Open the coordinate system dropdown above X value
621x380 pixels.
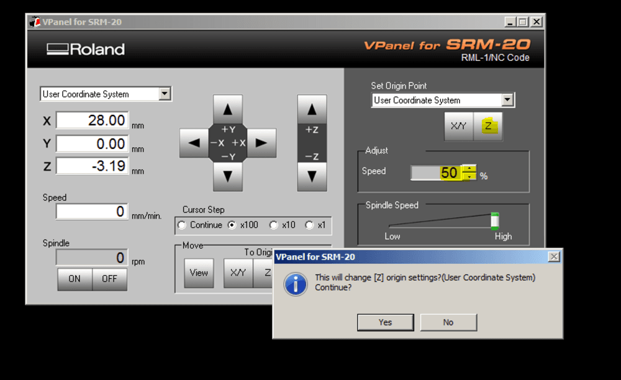(165, 94)
